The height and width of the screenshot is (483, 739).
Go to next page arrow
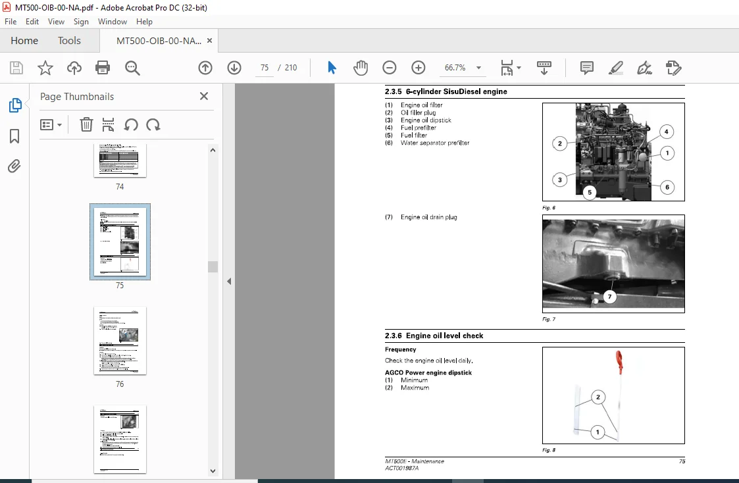[x=234, y=68]
